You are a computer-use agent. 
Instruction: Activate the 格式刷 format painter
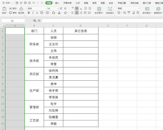pos(21,10)
